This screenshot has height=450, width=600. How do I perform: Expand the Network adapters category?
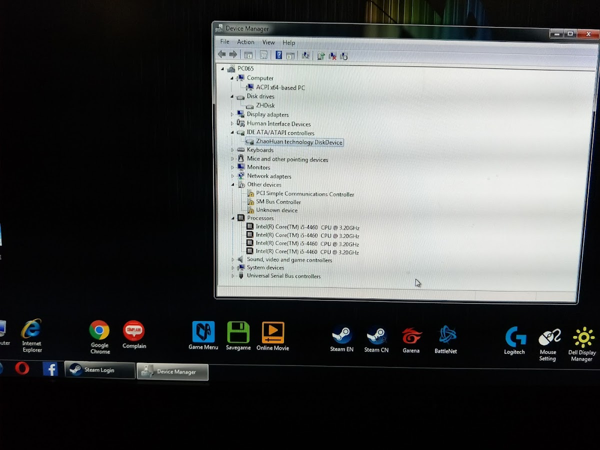[x=232, y=176]
